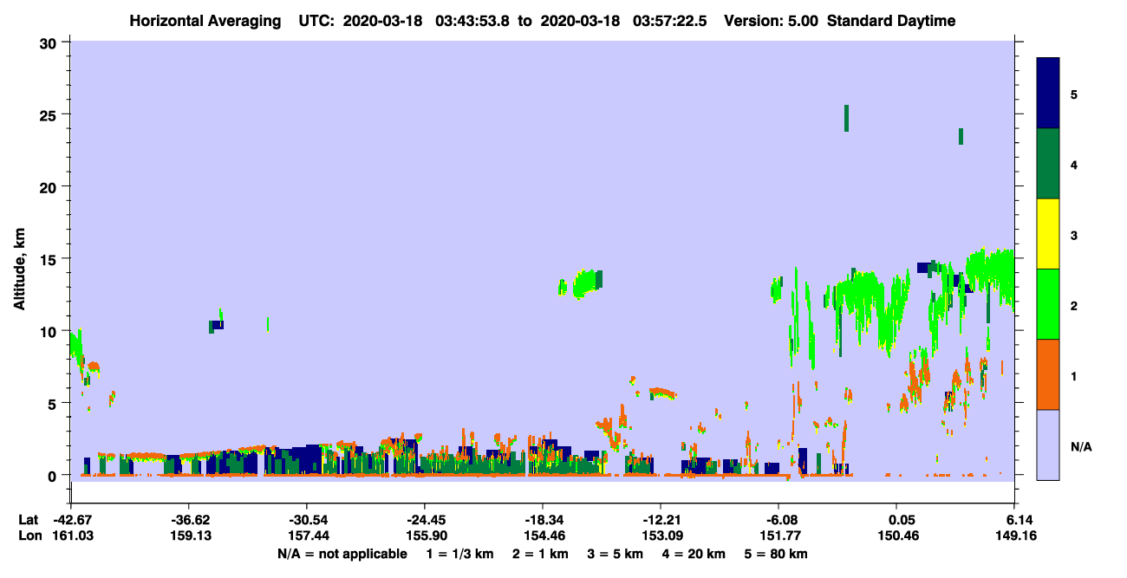Click the colorbar label '2'

[x=1074, y=305]
